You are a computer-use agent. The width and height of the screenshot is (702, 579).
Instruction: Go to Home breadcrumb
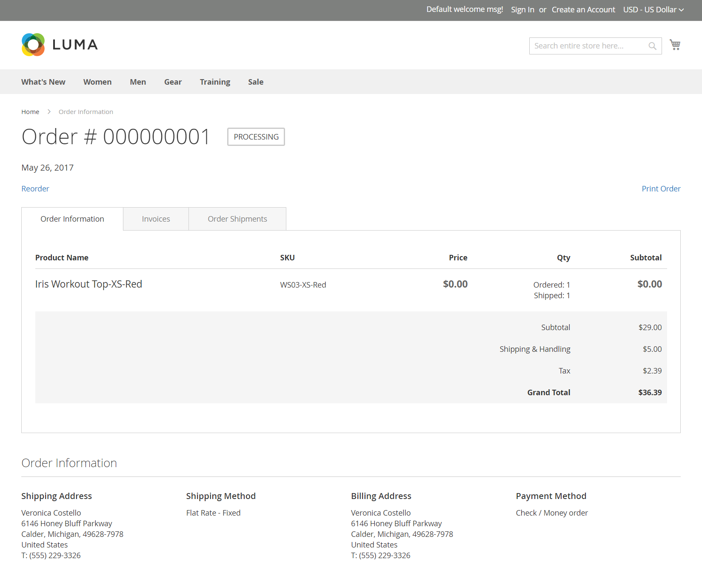pyautogui.click(x=30, y=112)
